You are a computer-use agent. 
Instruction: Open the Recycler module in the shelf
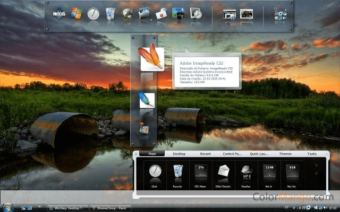pos(178,175)
